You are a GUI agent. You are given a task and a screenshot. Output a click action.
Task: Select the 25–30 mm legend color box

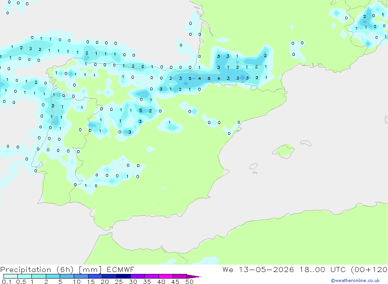click(x=123, y=276)
